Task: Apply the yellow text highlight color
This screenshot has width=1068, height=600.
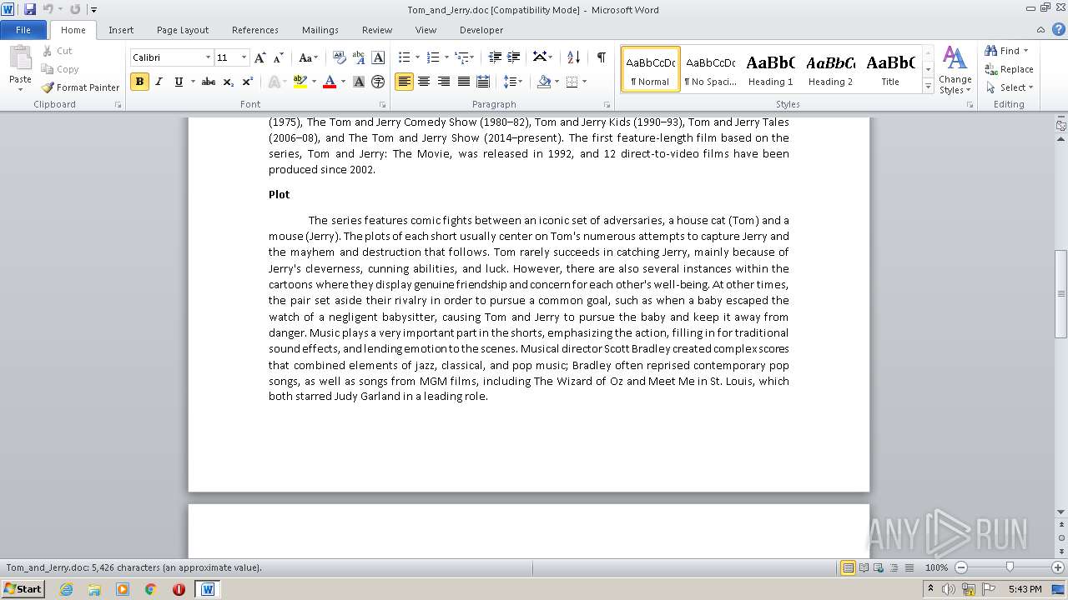Action: [300, 82]
